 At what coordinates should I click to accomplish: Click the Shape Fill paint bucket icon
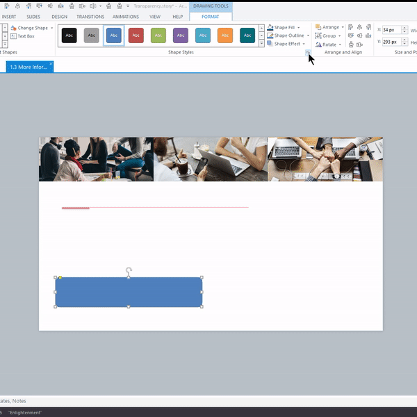[x=270, y=27]
